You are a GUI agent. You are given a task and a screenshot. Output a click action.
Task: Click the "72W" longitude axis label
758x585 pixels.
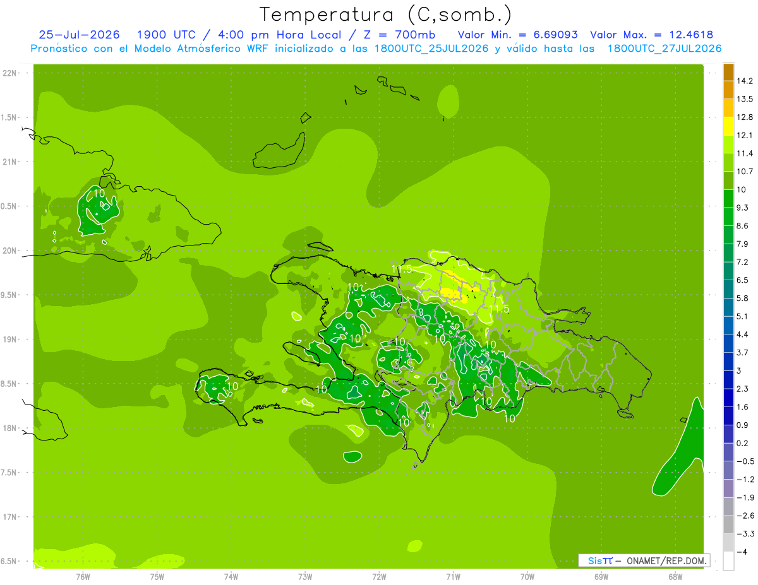click(x=379, y=576)
